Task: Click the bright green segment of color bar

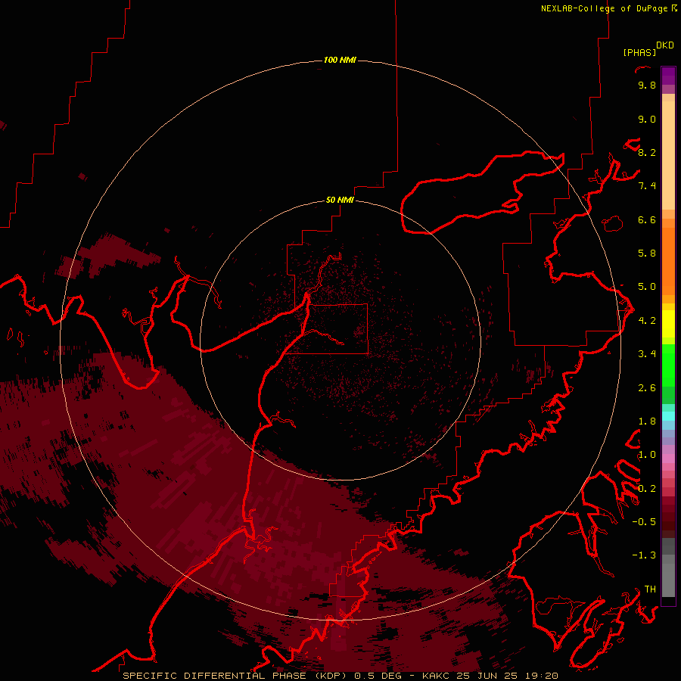Action: tap(668, 365)
